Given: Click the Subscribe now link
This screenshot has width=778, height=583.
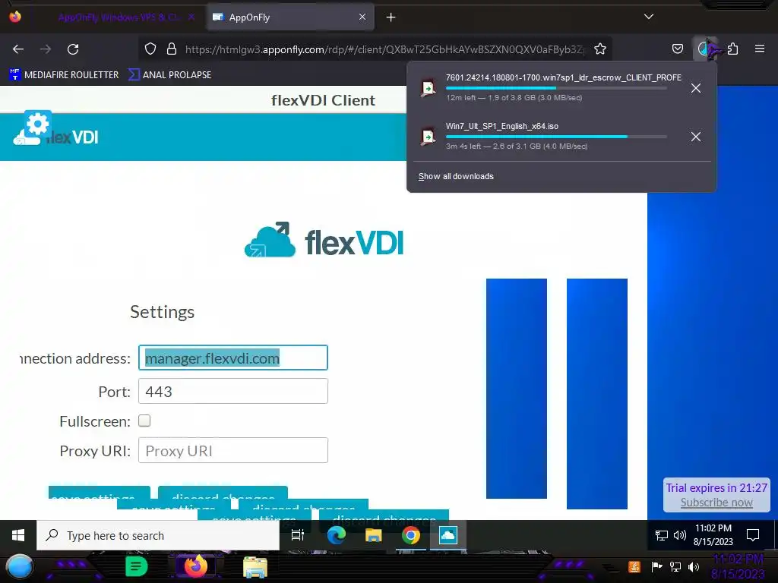Looking at the screenshot, I should [716, 503].
